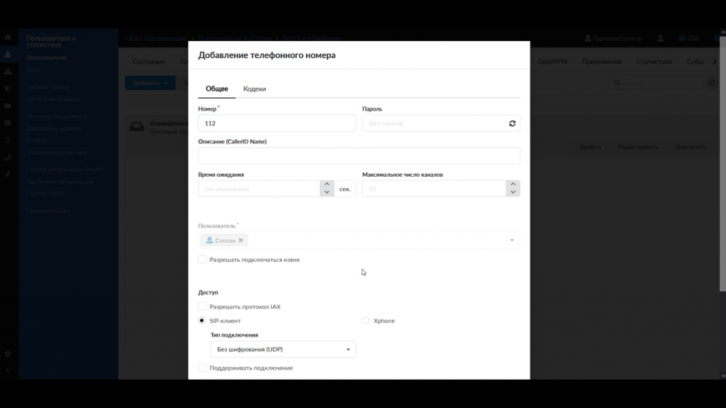Click the Удалить action for the mailbox

590,147
